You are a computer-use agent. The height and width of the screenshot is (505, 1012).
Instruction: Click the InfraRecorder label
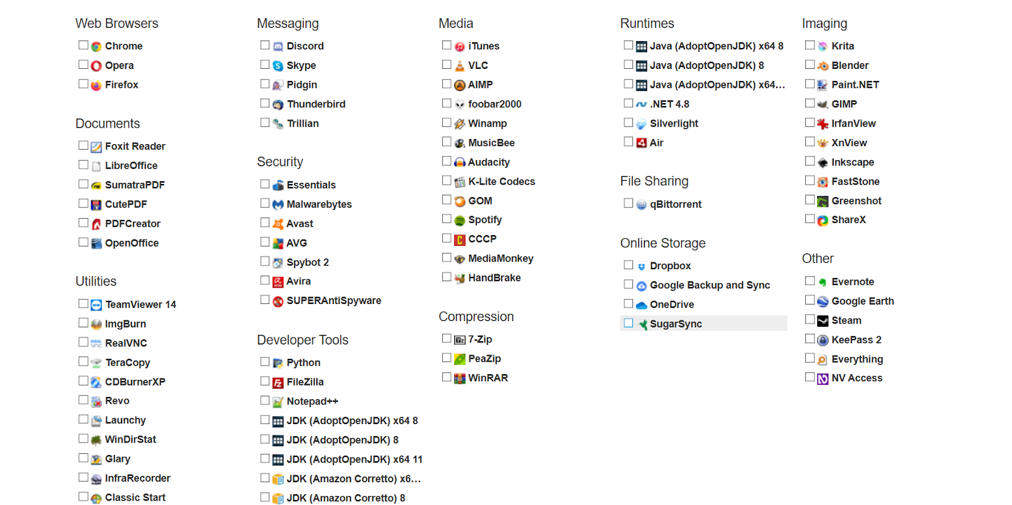click(x=138, y=478)
